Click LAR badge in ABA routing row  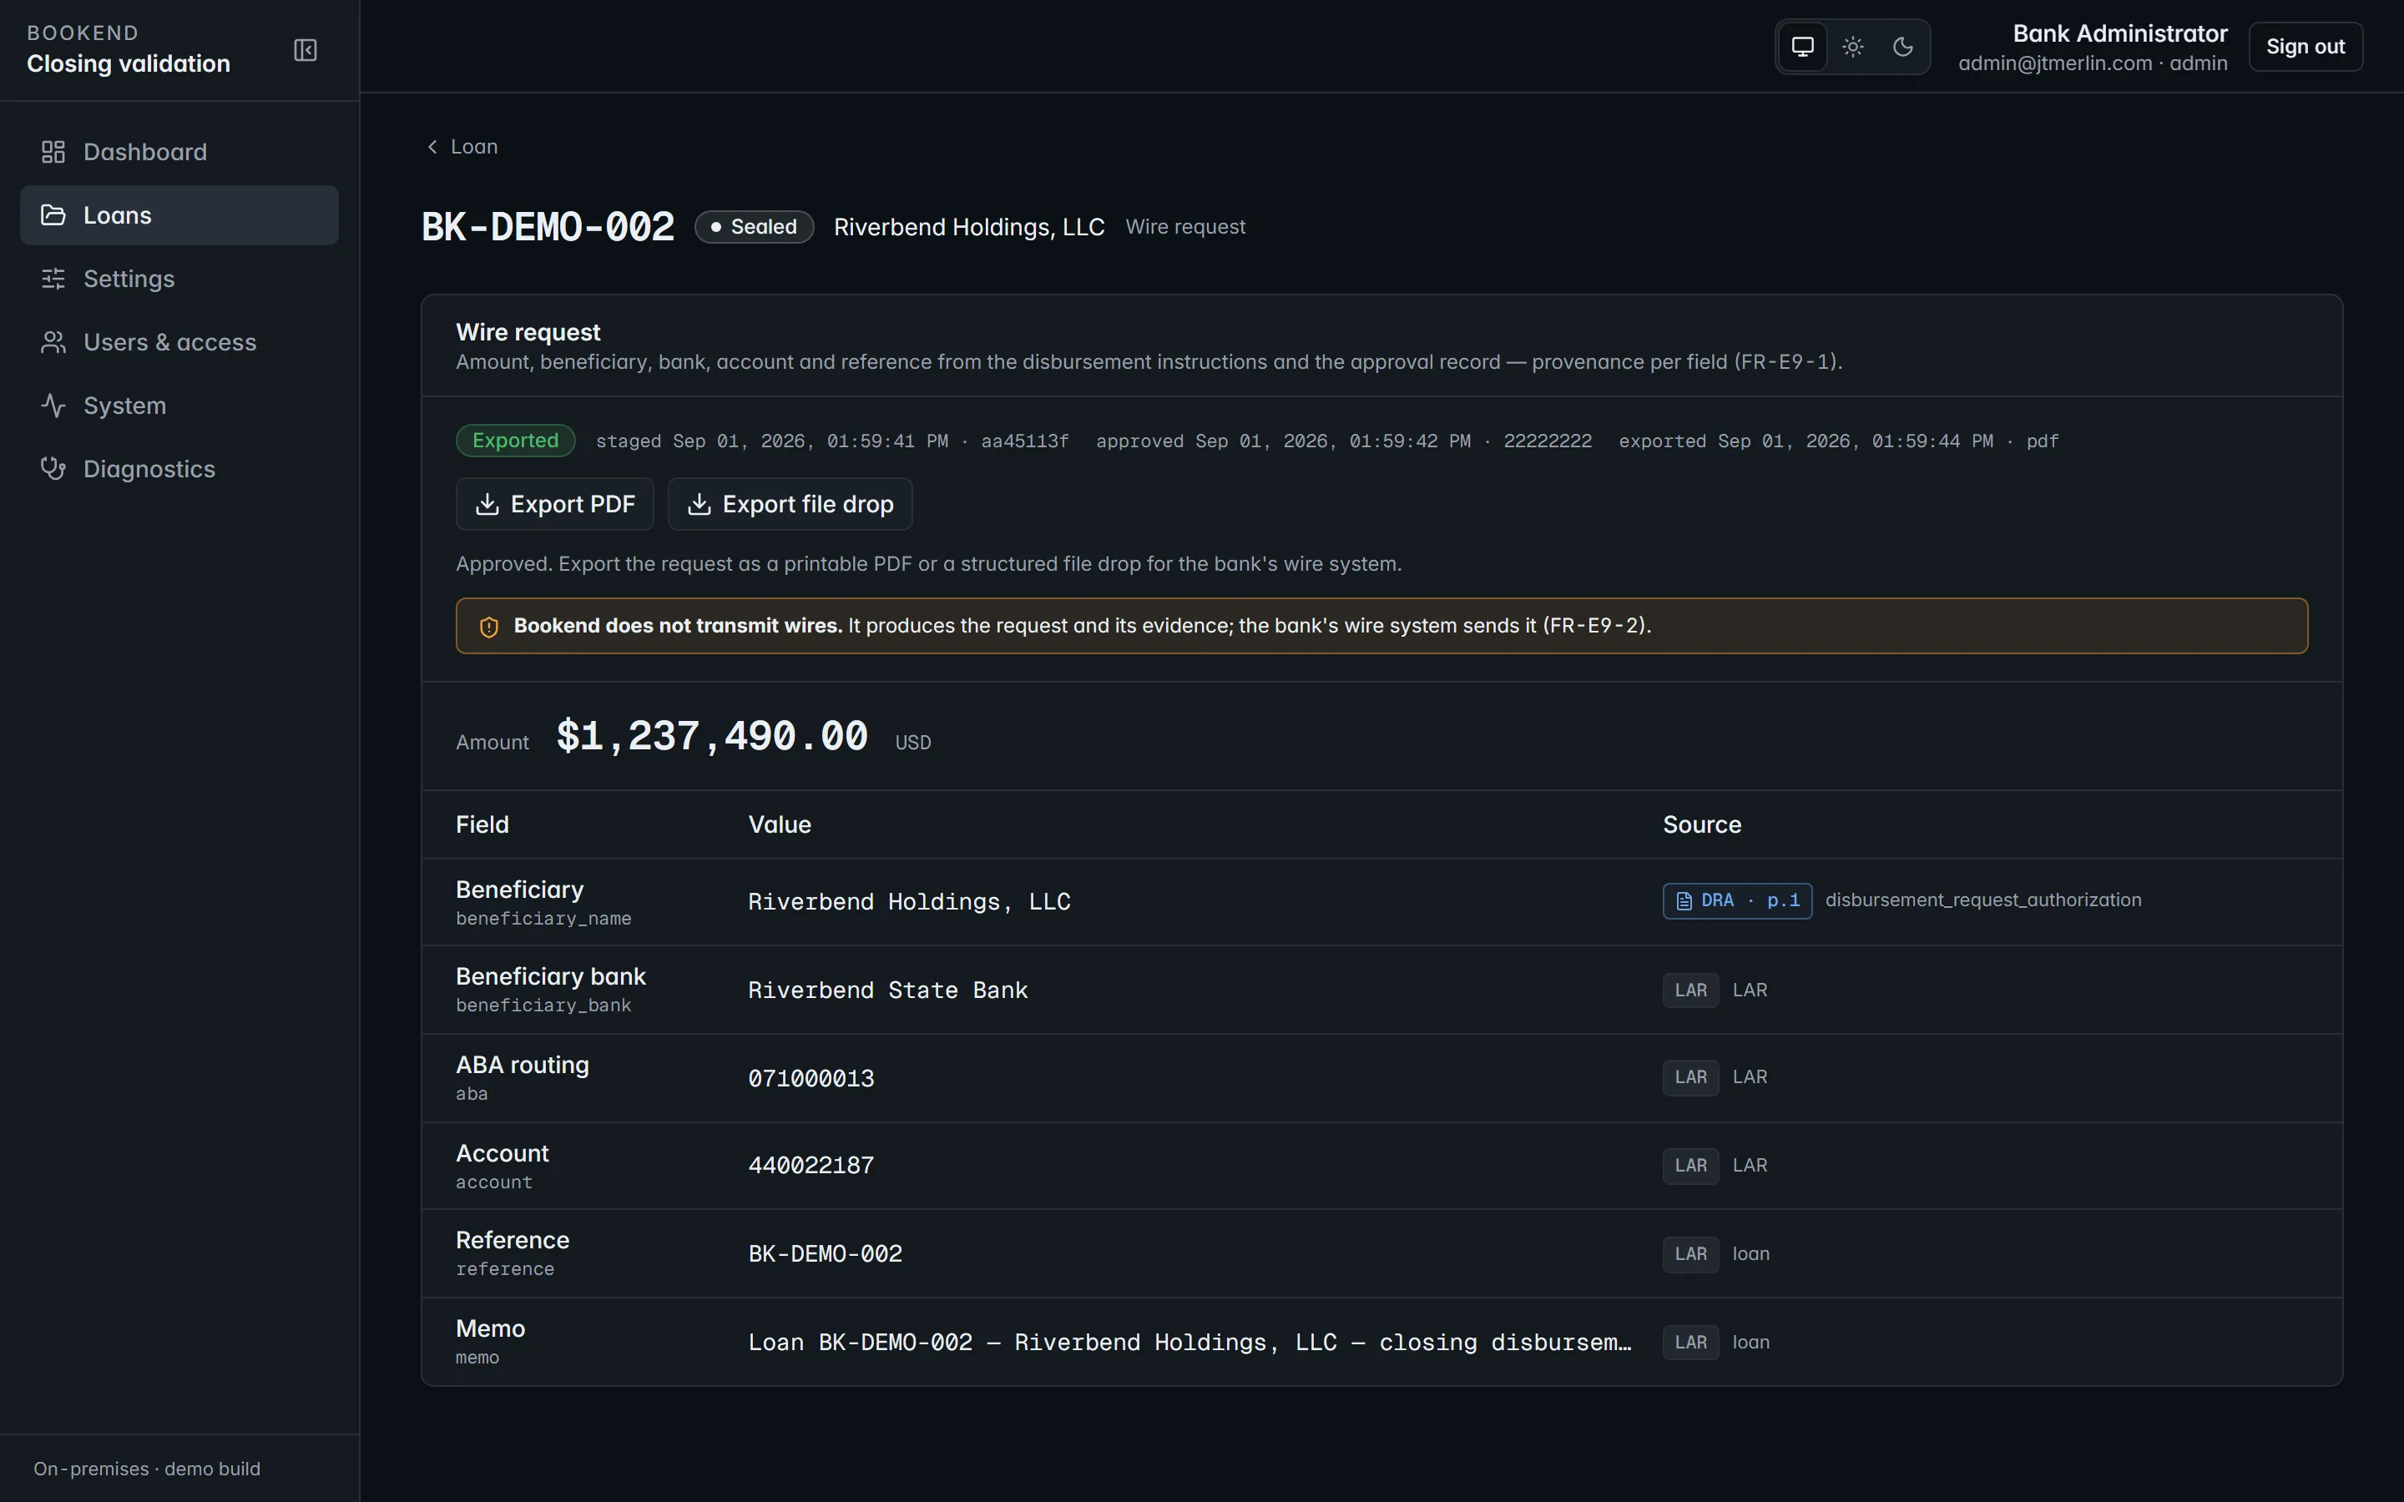point(1691,1078)
